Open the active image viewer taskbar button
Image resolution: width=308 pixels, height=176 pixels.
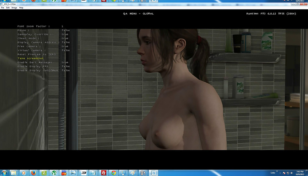pos(153,173)
